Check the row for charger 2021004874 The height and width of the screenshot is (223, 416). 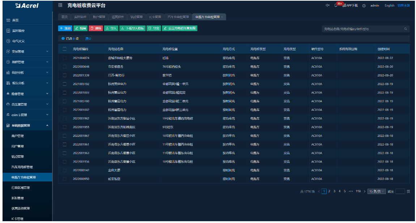tap(65, 58)
